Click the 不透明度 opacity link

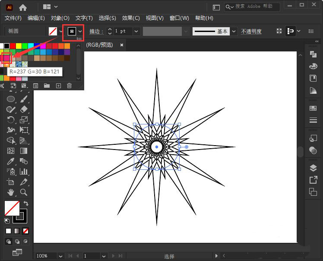coord(251,31)
